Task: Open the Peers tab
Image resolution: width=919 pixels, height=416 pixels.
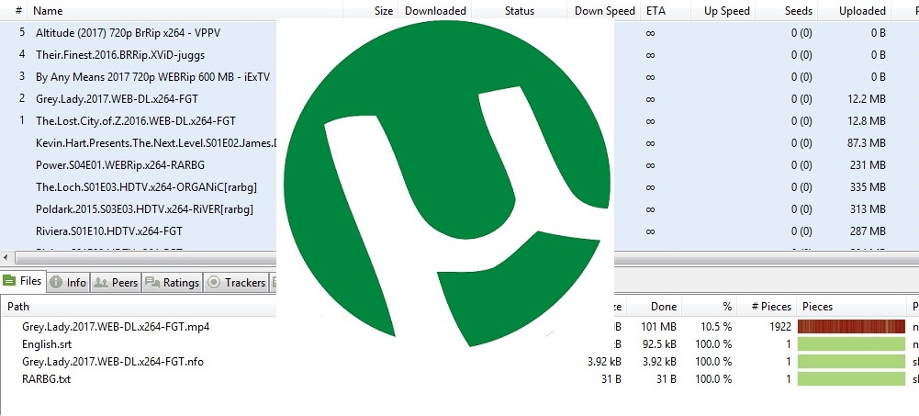Action: coord(116,283)
